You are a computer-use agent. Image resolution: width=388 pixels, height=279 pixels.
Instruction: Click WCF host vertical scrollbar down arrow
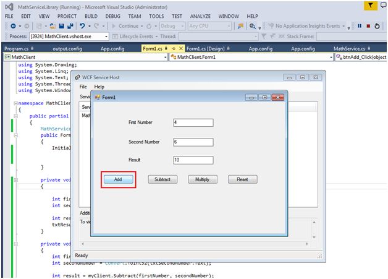click(x=314, y=237)
